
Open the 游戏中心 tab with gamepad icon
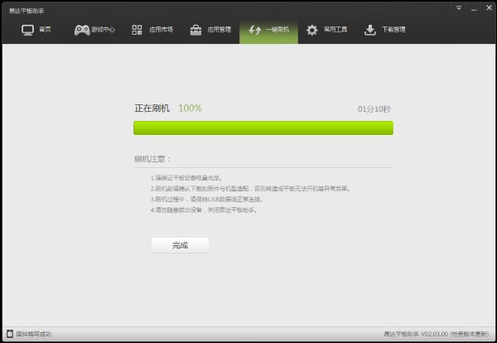pos(94,30)
